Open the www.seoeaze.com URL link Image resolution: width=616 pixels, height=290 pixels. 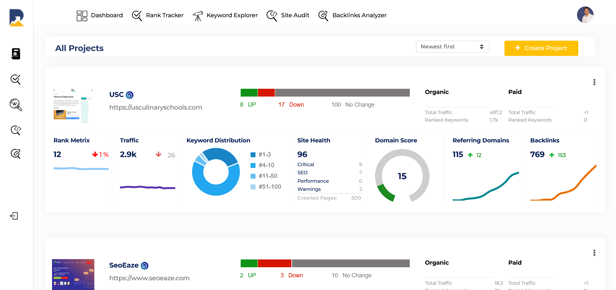pos(149,278)
